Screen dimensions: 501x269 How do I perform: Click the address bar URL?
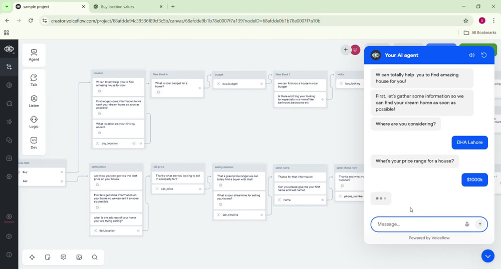pos(186,20)
